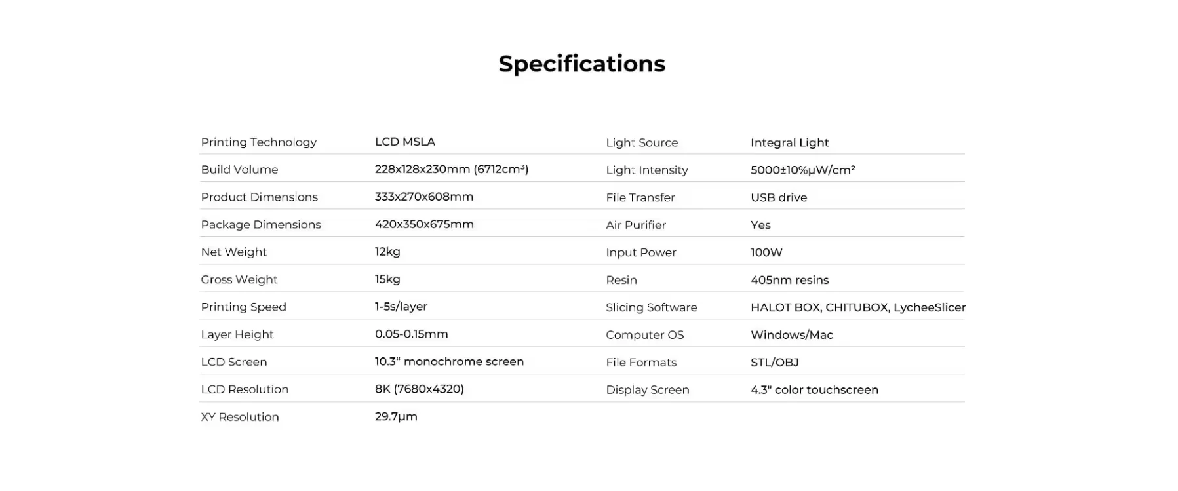The width and height of the screenshot is (1178, 491).
Task: Select the Air Purifier label
Action: click(635, 226)
